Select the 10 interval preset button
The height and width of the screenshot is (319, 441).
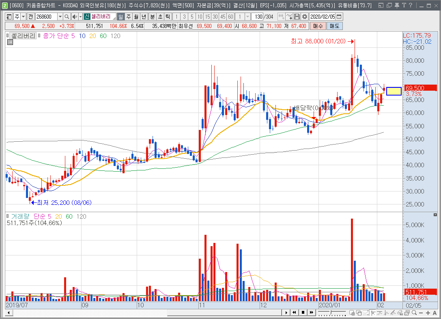[x=200, y=17]
